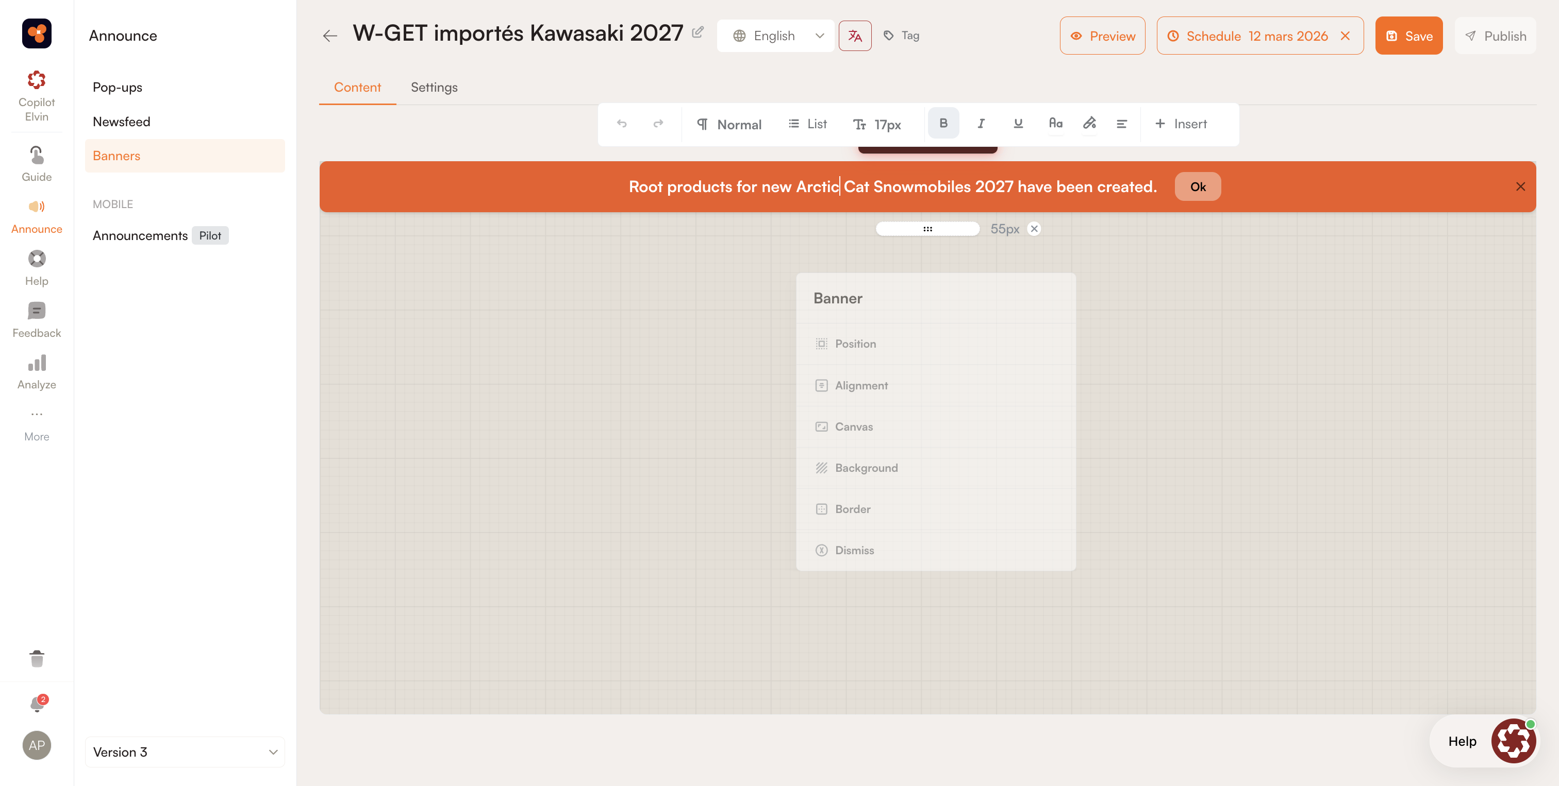Image resolution: width=1559 pixels, height=786 pixels.
Task: Undo the last edit
Action: tap(622, 124)
